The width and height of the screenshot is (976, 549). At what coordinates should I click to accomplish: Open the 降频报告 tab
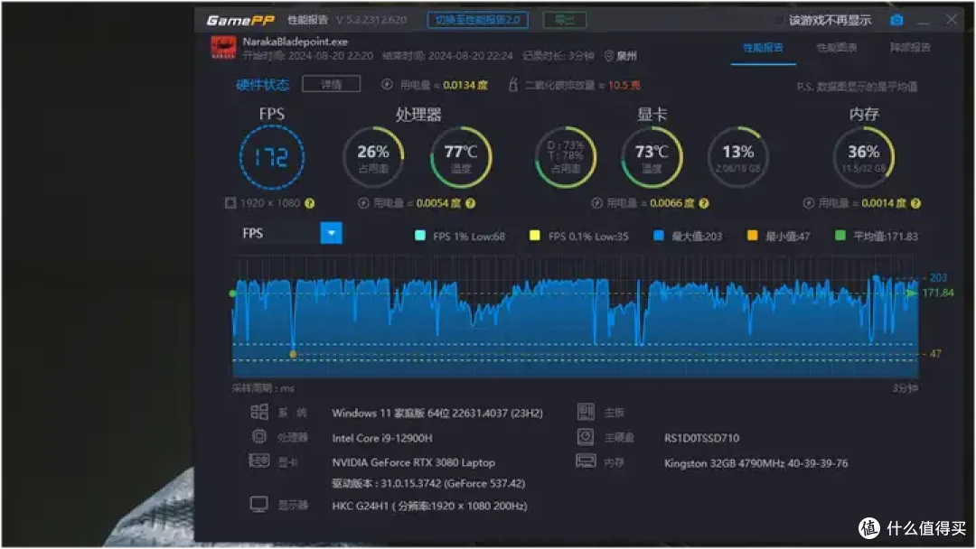click(x=910, y=48)
